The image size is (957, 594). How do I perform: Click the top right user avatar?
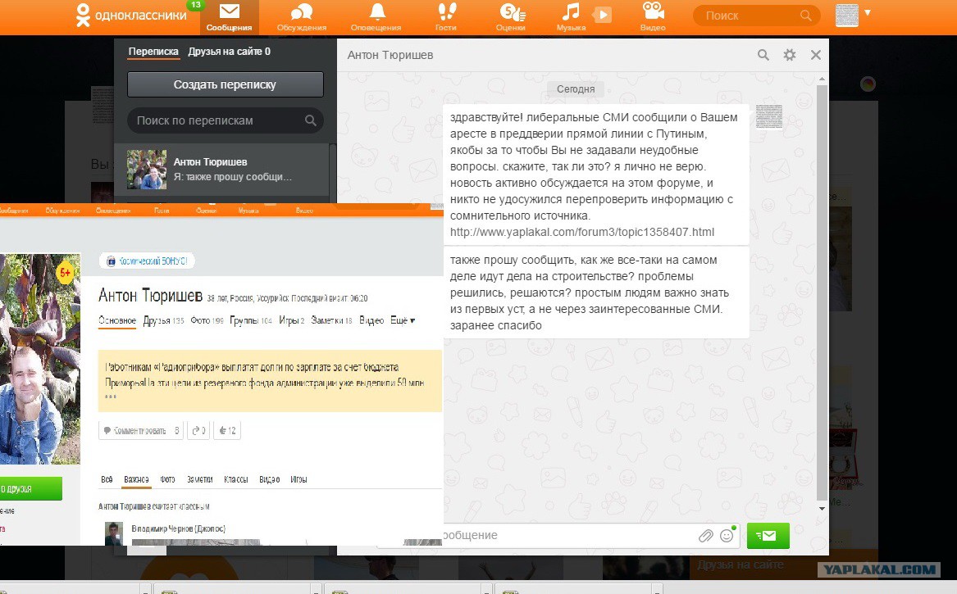click(x=847, y=16)
